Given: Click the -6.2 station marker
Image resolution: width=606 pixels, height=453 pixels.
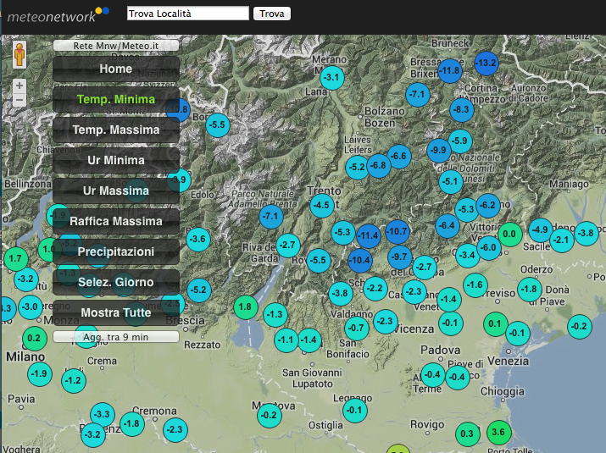Looking at the screenshot, I should (x=488, y=206).
